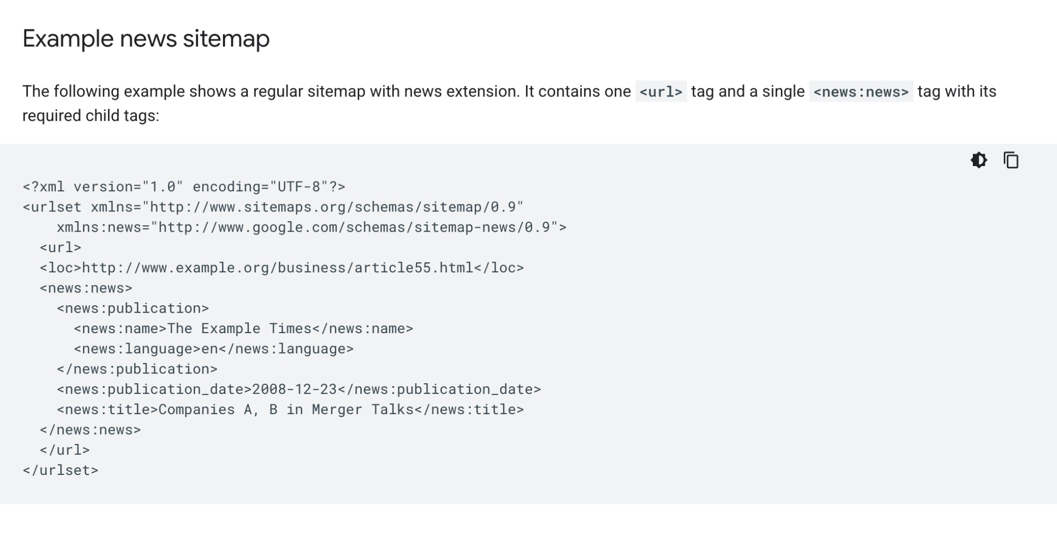Click the xmlns:news google.com schema line

point(311,227)
